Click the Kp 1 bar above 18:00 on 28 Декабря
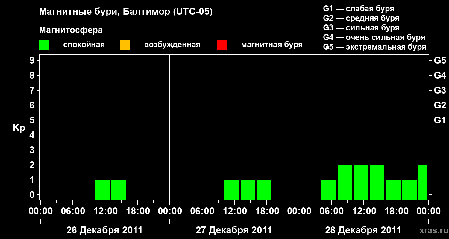Image resolution: width=449 pixels, height=239 pixels. point(393,189)
